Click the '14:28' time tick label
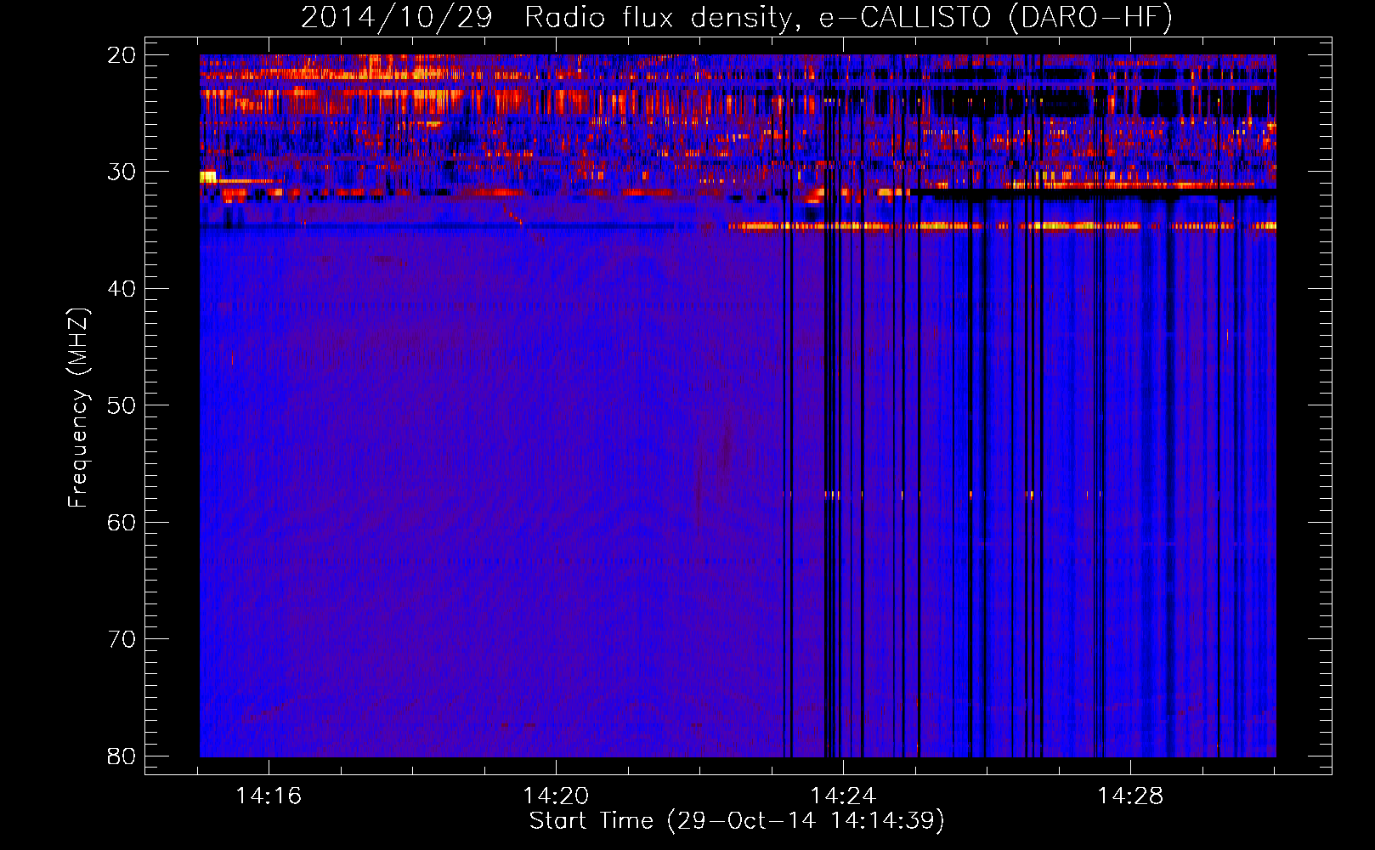Screen dimensions: 1375x850 point(1130,796)
